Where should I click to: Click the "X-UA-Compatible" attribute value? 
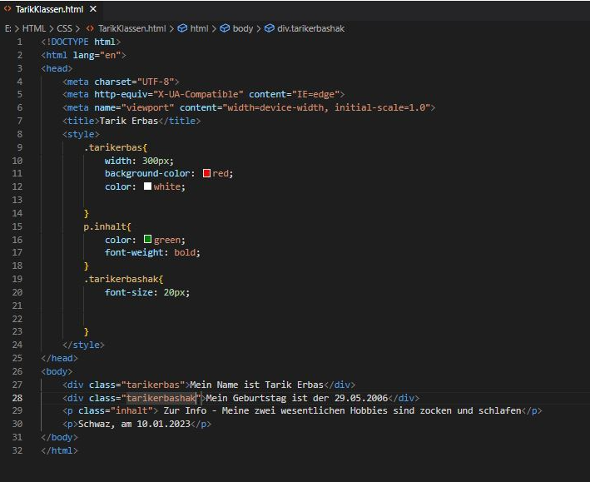point(198,94)
